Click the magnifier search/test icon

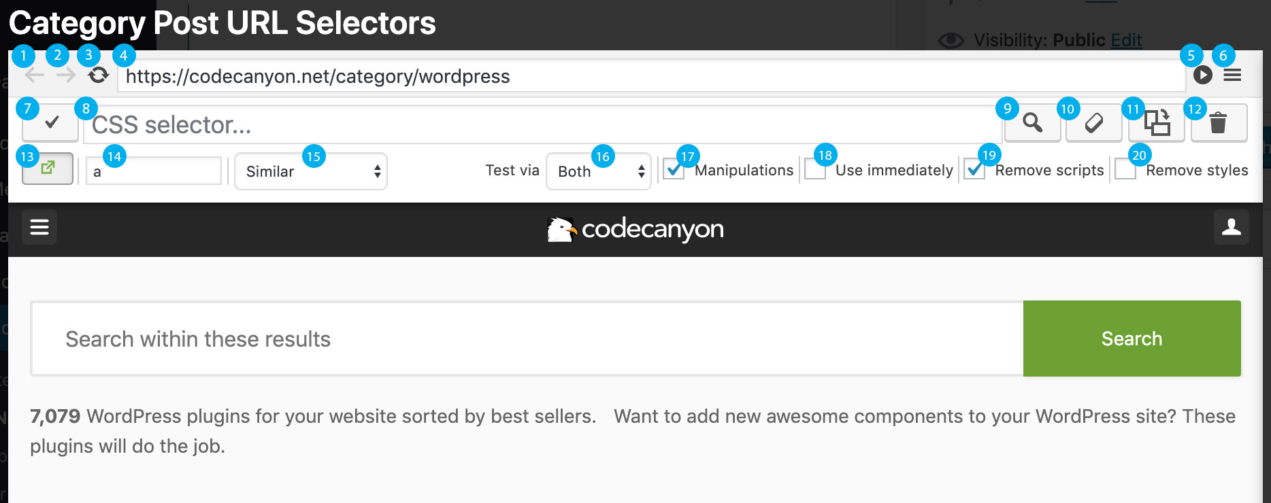[x=1032, y=122]
